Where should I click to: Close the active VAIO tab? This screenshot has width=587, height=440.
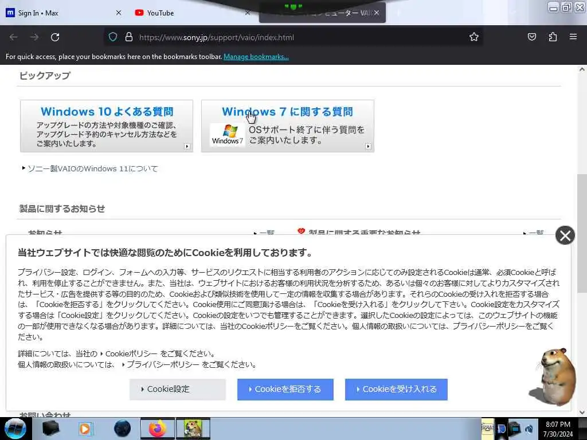coord(377,13)
